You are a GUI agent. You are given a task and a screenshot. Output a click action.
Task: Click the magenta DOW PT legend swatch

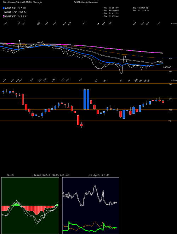click(4, 16)
